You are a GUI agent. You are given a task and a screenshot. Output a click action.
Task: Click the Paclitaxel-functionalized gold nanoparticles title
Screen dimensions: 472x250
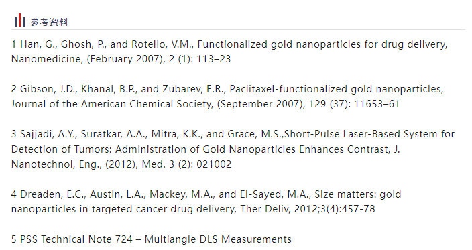[337, 89]
